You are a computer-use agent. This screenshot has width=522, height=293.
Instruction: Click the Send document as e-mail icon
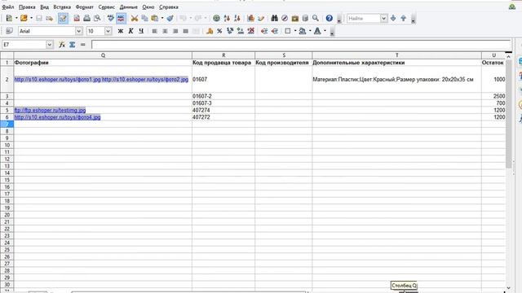[x=49, y=18]
